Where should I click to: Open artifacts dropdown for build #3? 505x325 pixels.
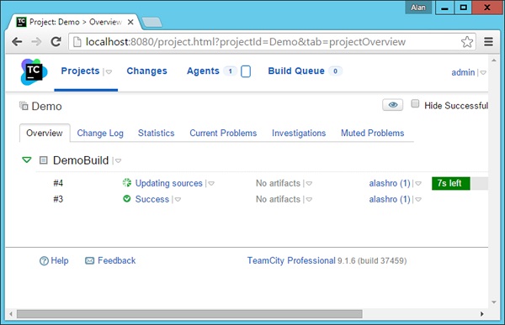click(x=309, y=200)
